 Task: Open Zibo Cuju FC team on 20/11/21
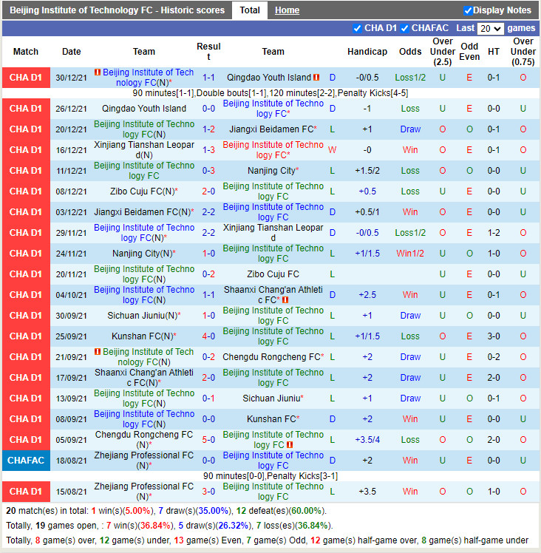click(273, 274)
